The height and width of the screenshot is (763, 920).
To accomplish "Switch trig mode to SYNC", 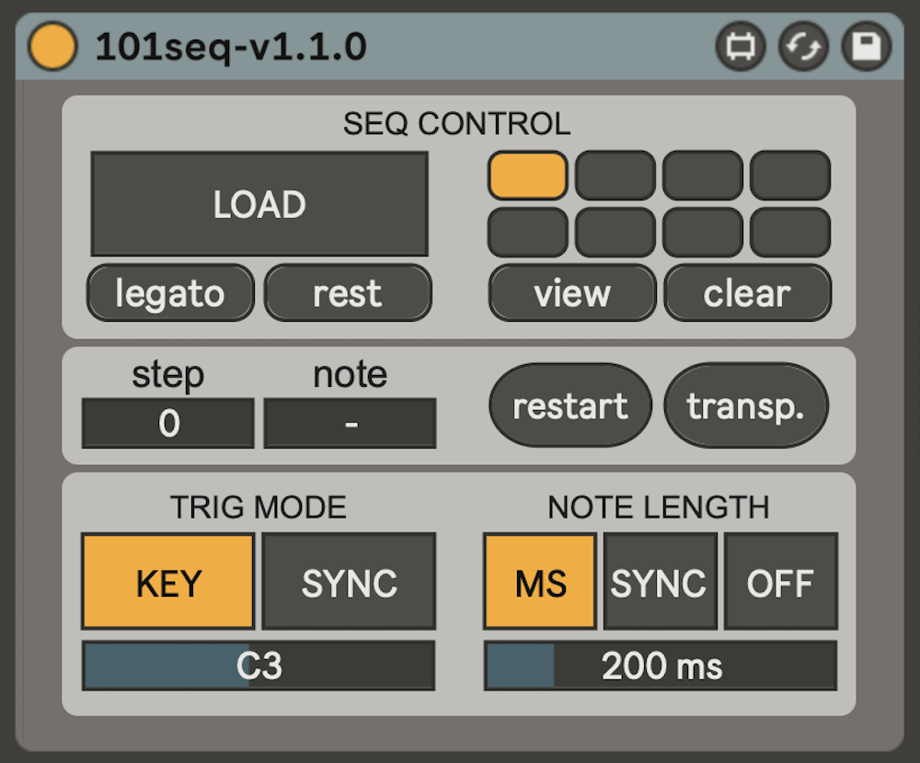I will click(349, 582).
